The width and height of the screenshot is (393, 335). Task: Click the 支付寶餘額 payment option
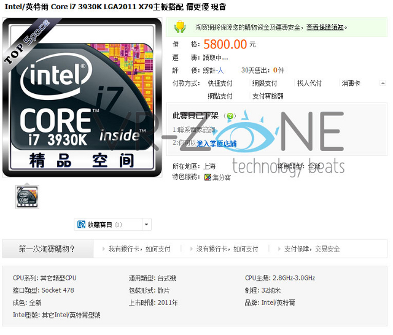[268, 96]
